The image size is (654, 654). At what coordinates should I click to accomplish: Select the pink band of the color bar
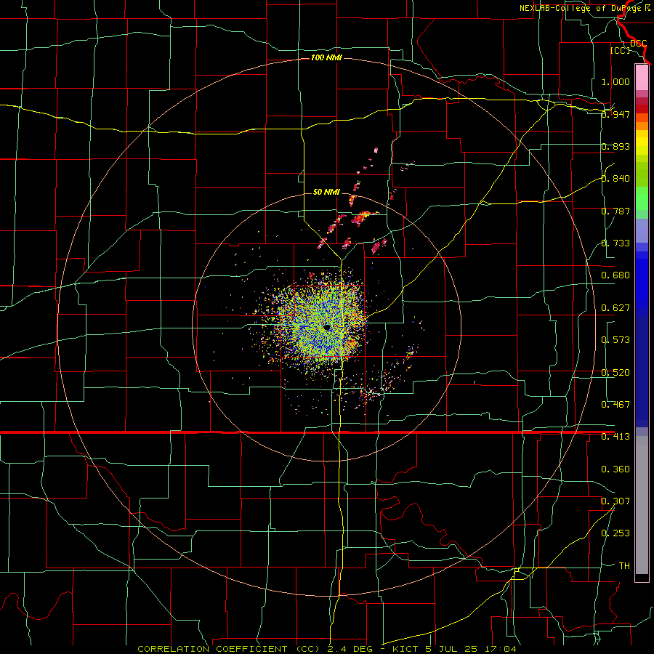pos(642,77)
